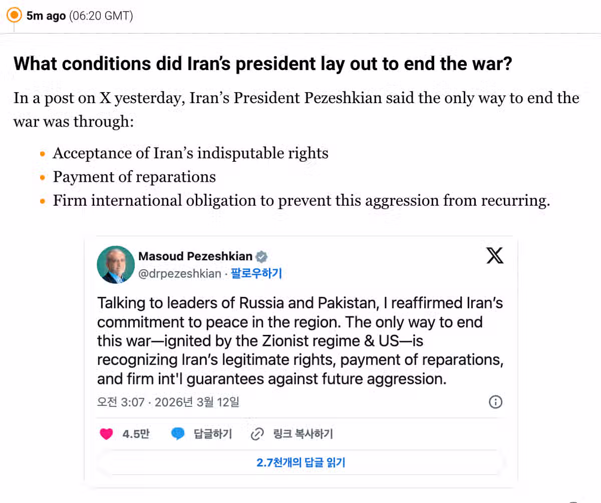
Task: Click the embedded tweet body text
Action: 299,341
